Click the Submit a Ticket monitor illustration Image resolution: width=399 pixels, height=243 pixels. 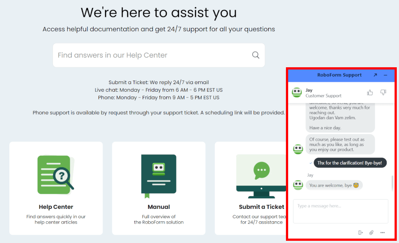(x=261, y=177)
